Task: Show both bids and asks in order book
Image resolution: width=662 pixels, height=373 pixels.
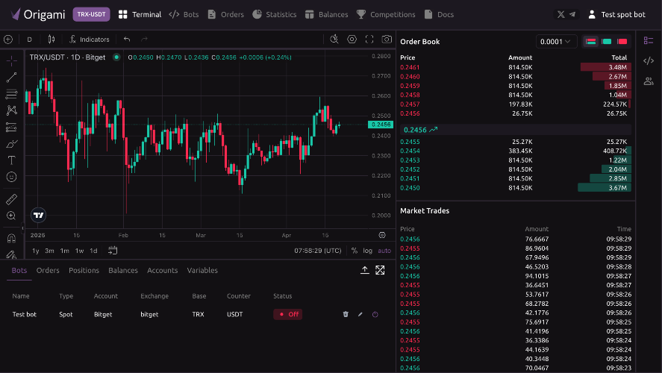Action: [590, 41]
